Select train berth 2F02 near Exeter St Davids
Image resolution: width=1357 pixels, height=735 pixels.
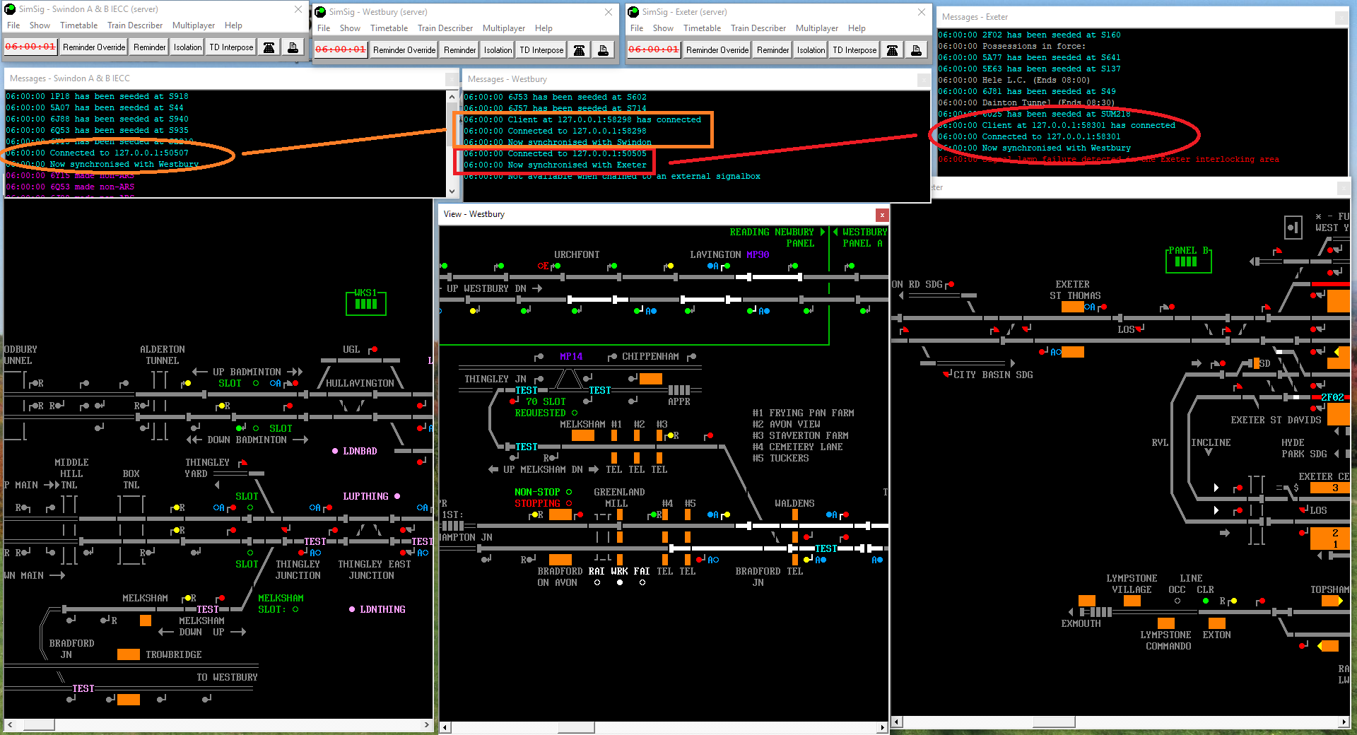1332,397
